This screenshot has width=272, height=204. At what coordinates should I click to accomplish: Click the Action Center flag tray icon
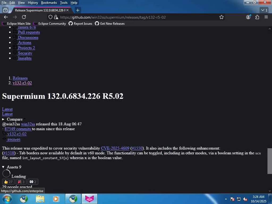[232, 199]
